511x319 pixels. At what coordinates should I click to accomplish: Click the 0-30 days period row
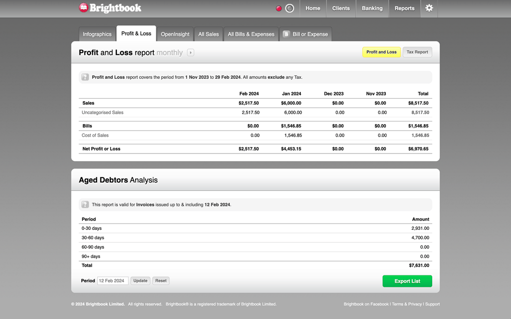[255, 228]
